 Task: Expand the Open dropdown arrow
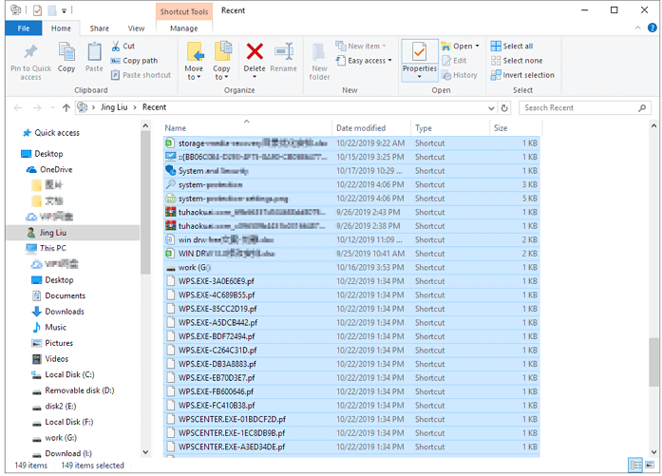click(x=477, y=46)
